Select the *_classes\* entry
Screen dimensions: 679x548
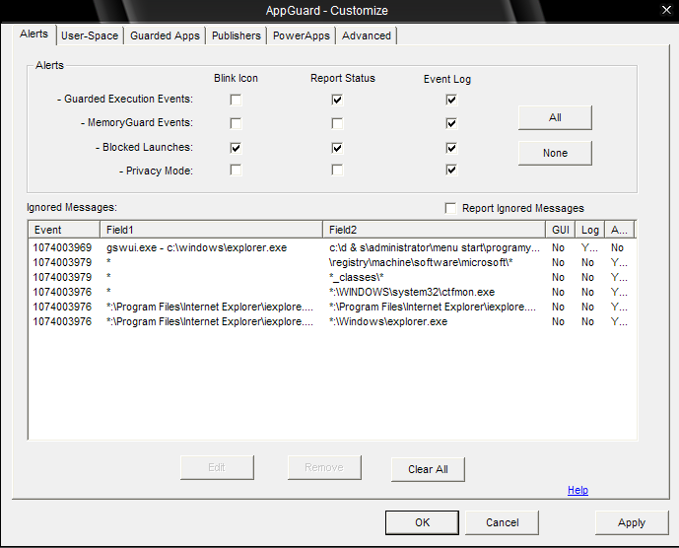[357, 277]
